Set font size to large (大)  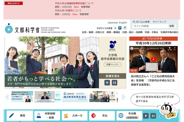pyautogui.click(x=125, y=28)
